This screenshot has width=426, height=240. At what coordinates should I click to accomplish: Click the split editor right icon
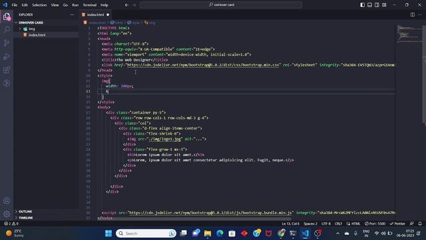(x=413, y=15)
